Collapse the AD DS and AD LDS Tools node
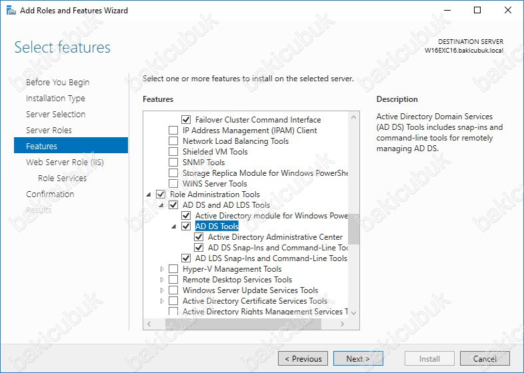 pos(161,205)
